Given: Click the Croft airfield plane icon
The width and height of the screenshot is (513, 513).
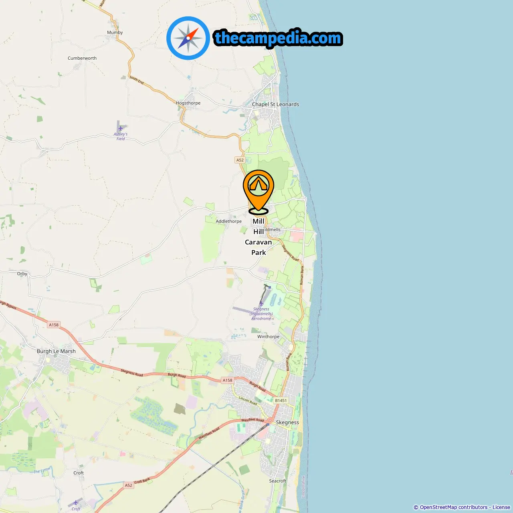Looking at the screenshot, I should 76,503.
